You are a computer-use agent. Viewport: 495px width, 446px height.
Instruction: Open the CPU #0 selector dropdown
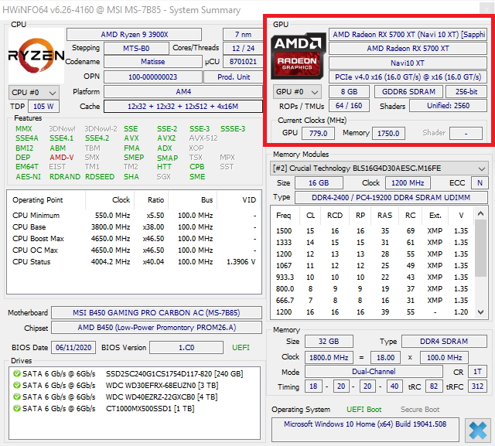pyautogui.click(x=34, y=93)
